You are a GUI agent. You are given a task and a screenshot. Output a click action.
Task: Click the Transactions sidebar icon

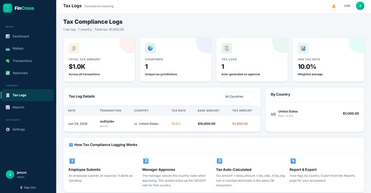(8, 61)
